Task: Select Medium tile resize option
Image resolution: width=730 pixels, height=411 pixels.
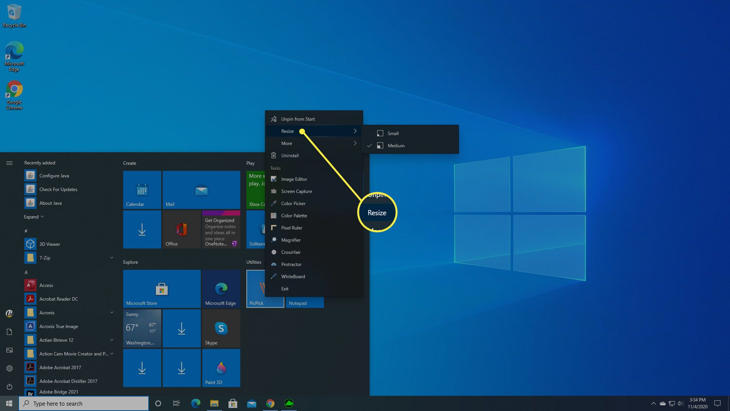Action: [396, 145]
